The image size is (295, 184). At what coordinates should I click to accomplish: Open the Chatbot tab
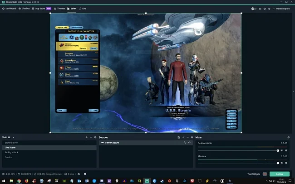(x=24, y=9)
